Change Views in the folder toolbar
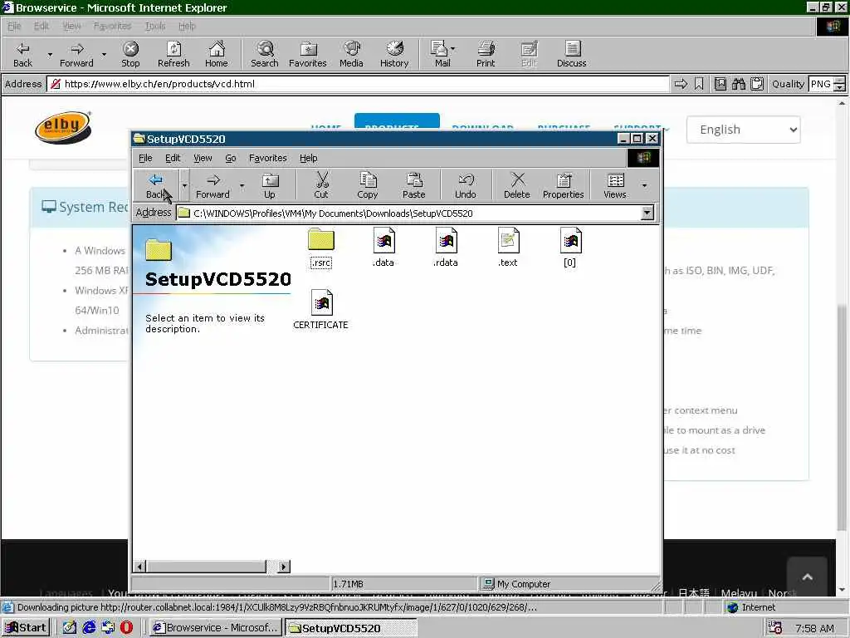The height and width of the screenshot is (638, 850). click(x=615, y=185)
